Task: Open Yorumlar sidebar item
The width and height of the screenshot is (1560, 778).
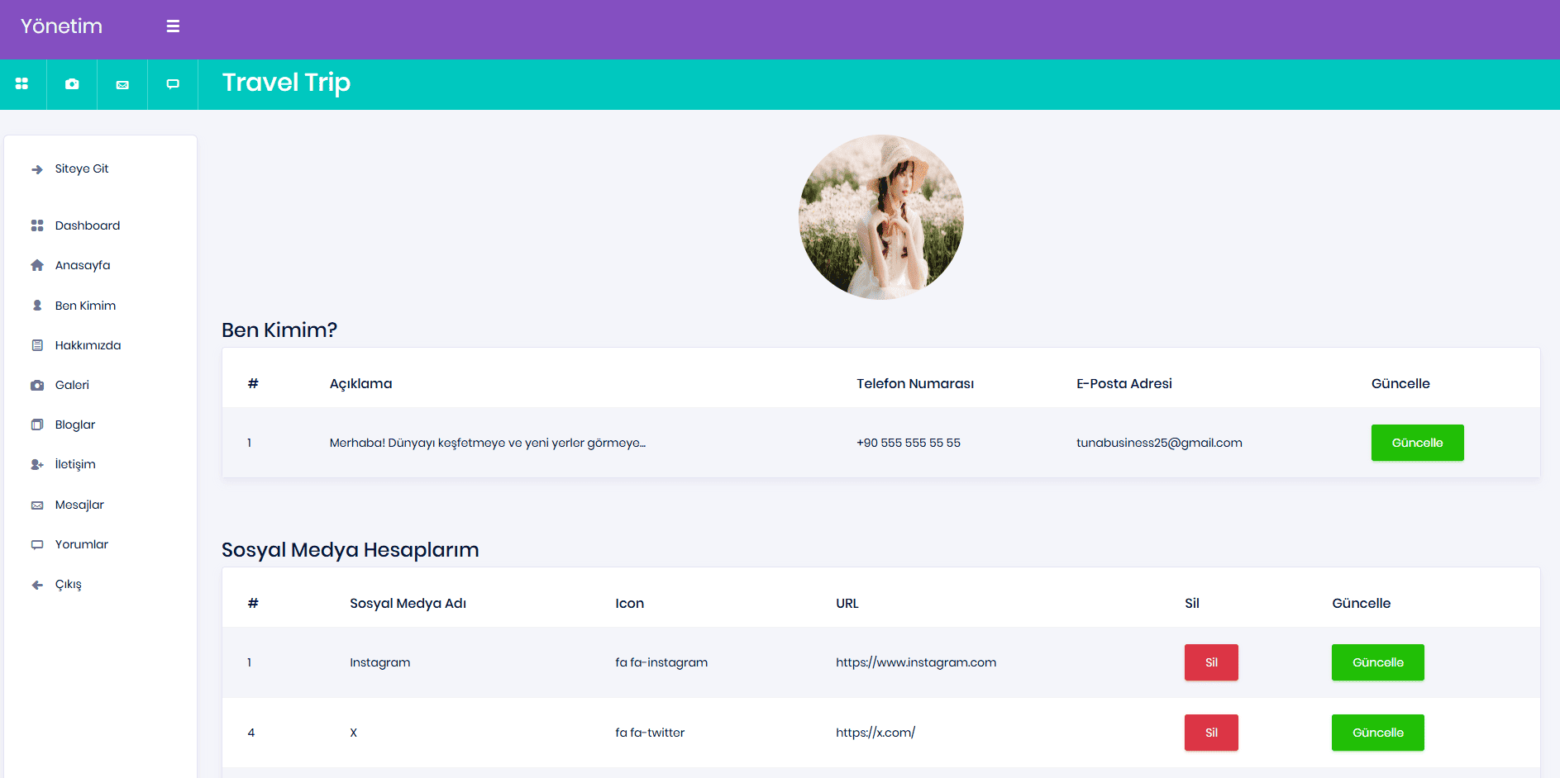Action: [82, 544]
